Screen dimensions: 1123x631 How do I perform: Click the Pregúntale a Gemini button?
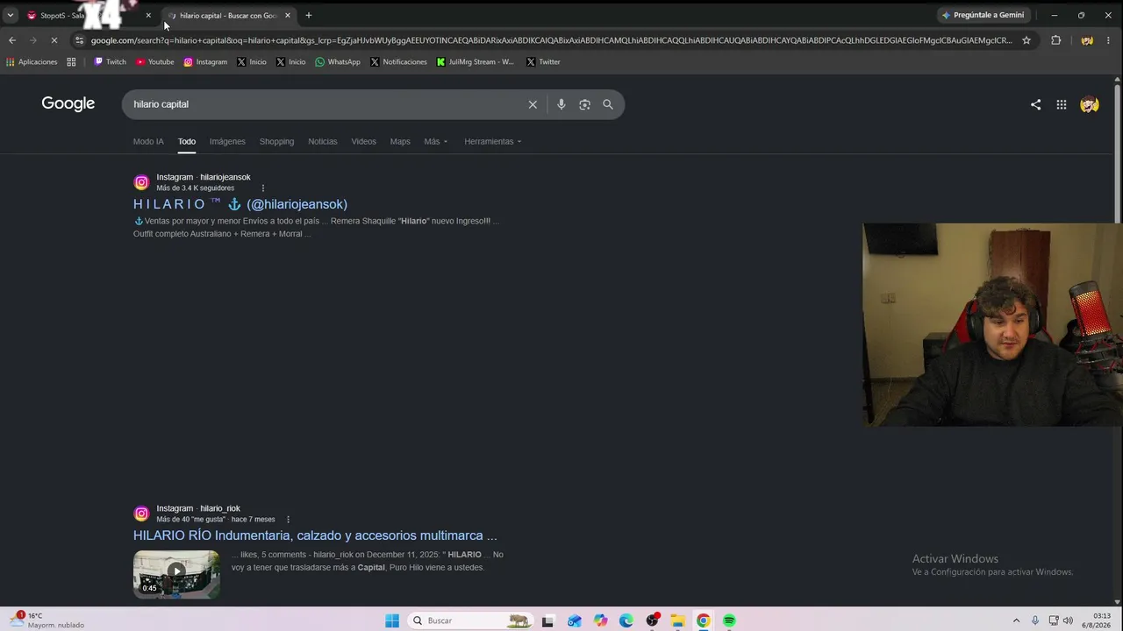click(983, 15)
